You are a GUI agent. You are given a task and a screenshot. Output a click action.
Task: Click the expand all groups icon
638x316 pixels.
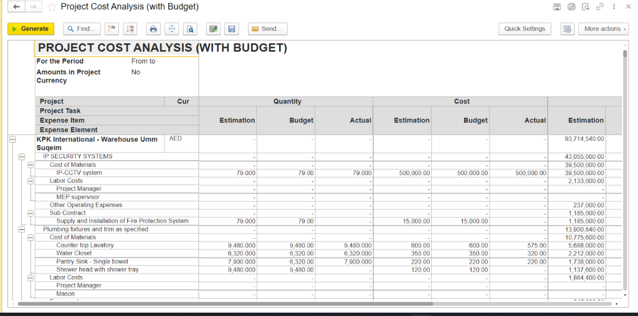click(x=130, y=29)
